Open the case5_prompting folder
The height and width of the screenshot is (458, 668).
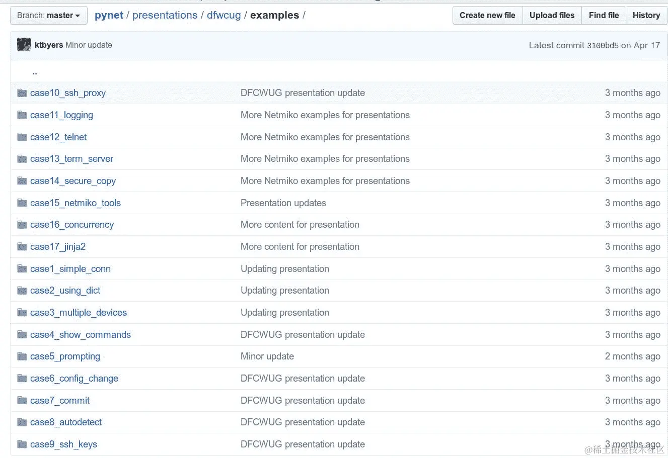click(65, 356)
